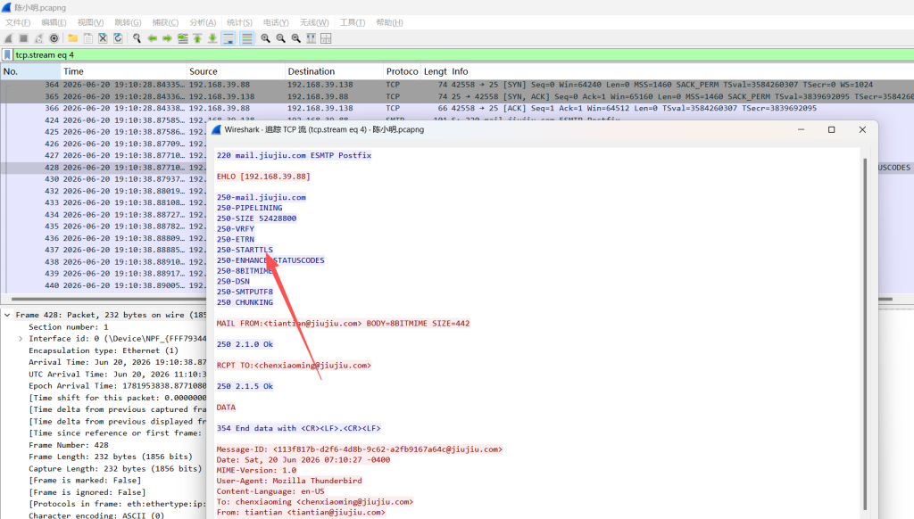Open the 帮助(H) menu

pyautogui.click(x=389, y=22)
